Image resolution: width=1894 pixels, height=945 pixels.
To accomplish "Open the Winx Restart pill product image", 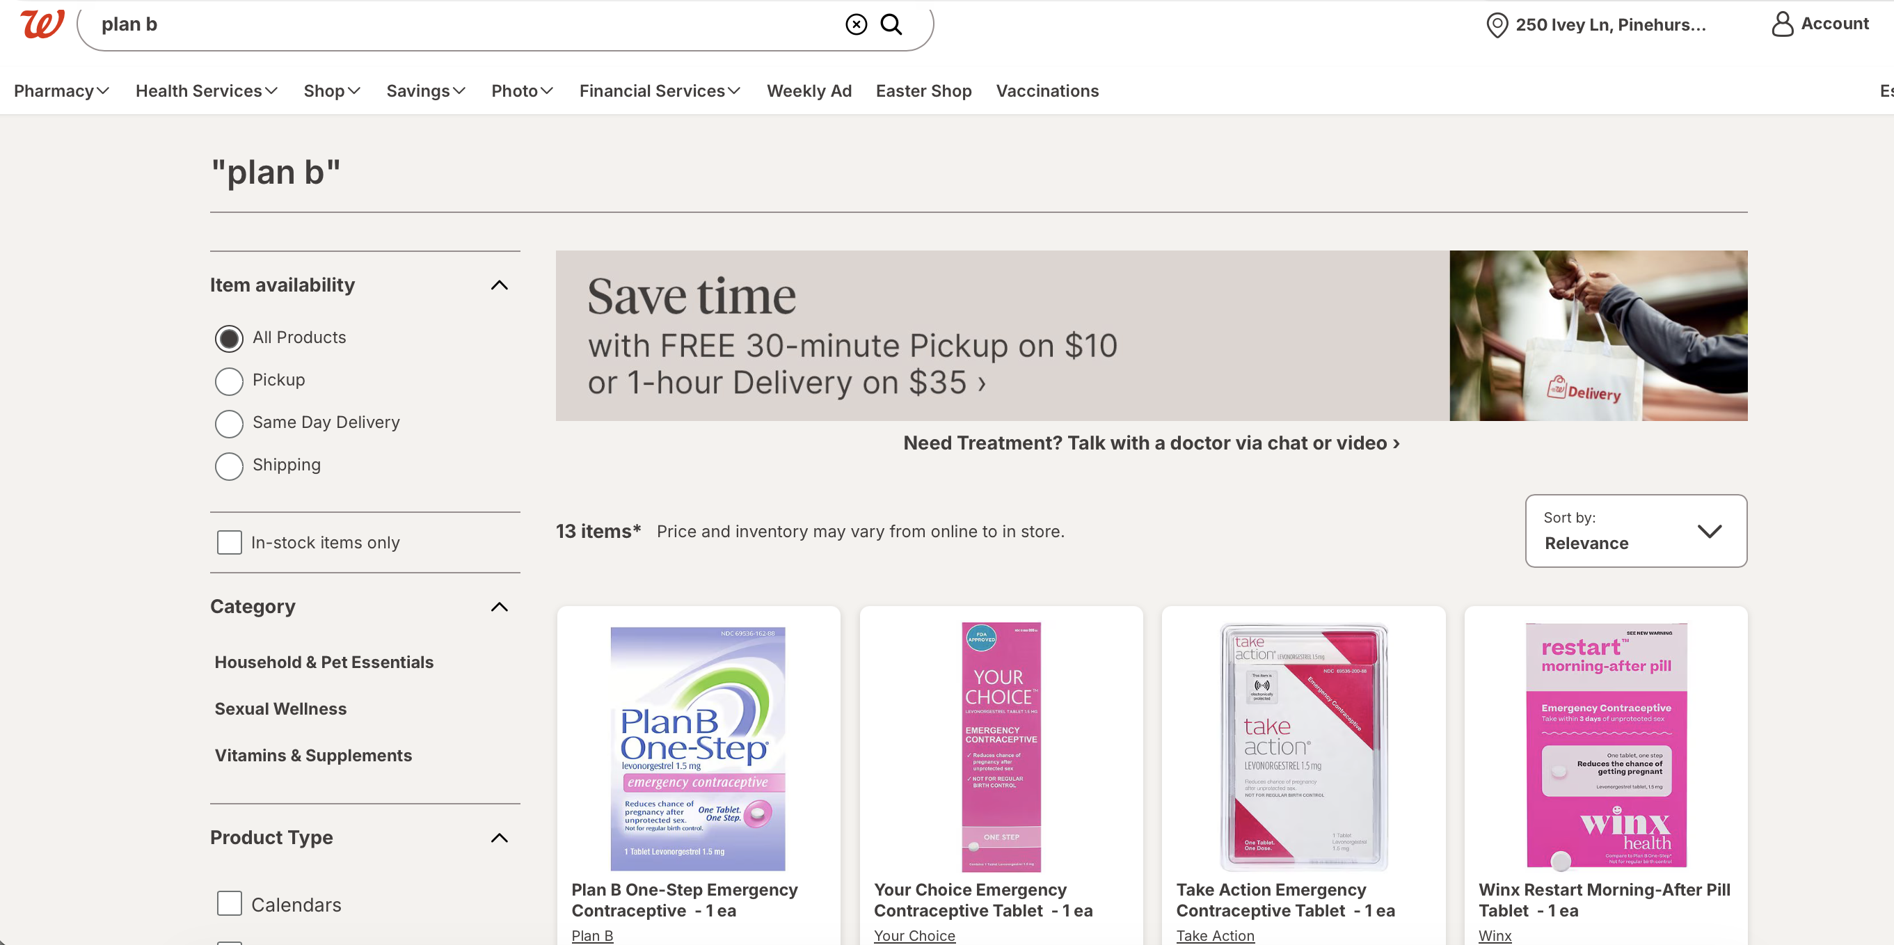I will (x=1606, y=747).
